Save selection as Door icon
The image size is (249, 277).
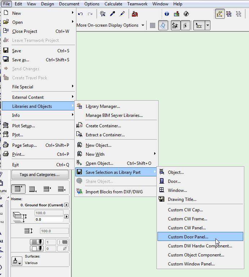pyautogui.click(x=162, y=181)
